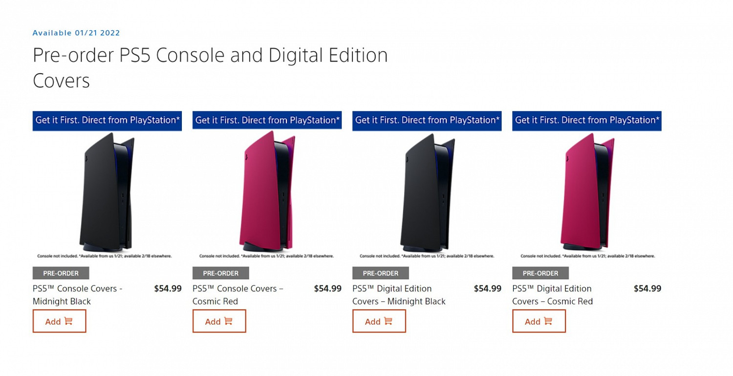Click the Get it First banner above Cosmic Red Console Covers
The image size is (733, 376).
click(267, 120)
